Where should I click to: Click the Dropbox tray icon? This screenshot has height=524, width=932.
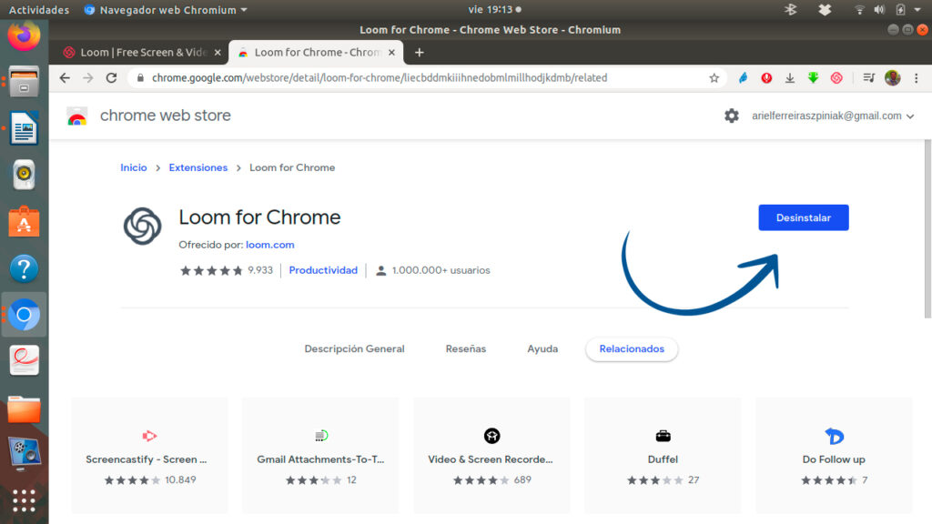[x=825, y=9]
